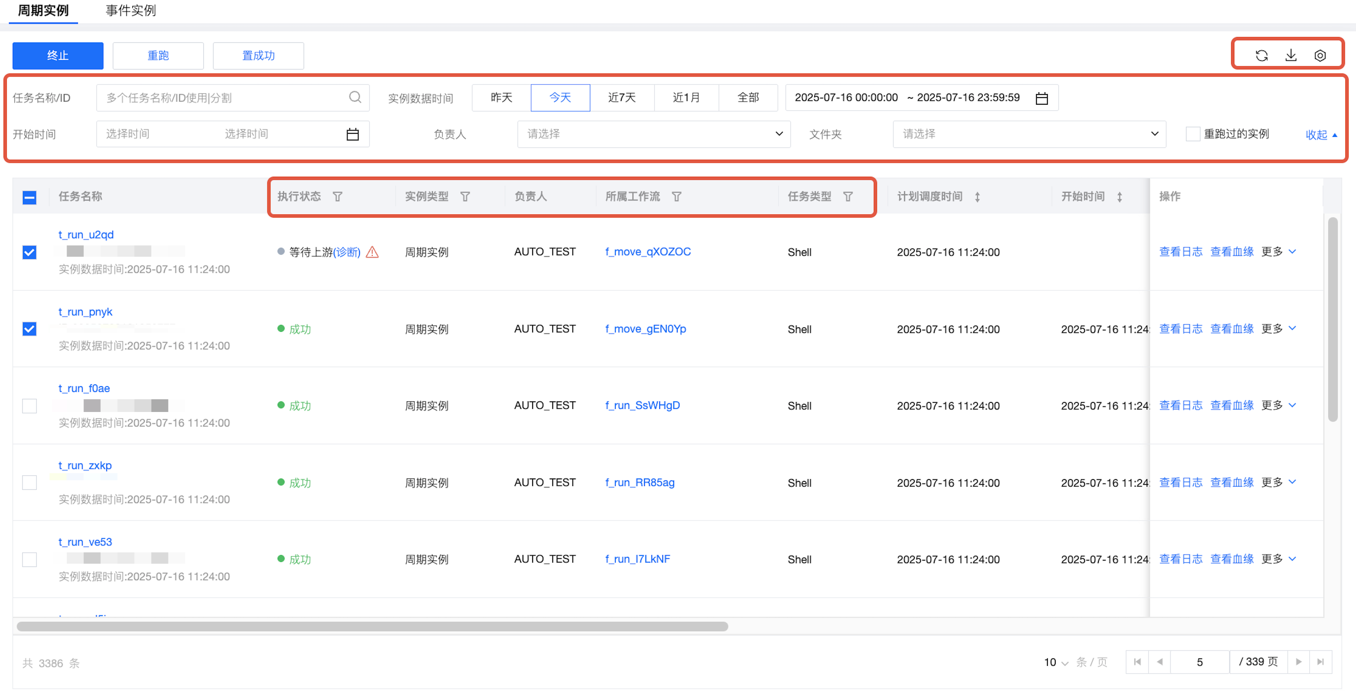Click the 终止 button
Image resolution: width=1356 pixels, height=691 pixels.
tap(58, 56)
